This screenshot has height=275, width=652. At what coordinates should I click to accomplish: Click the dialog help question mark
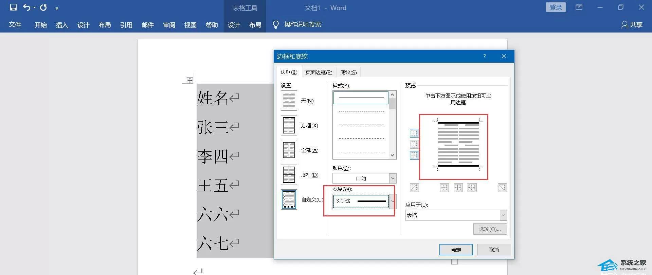coord(484,56)
